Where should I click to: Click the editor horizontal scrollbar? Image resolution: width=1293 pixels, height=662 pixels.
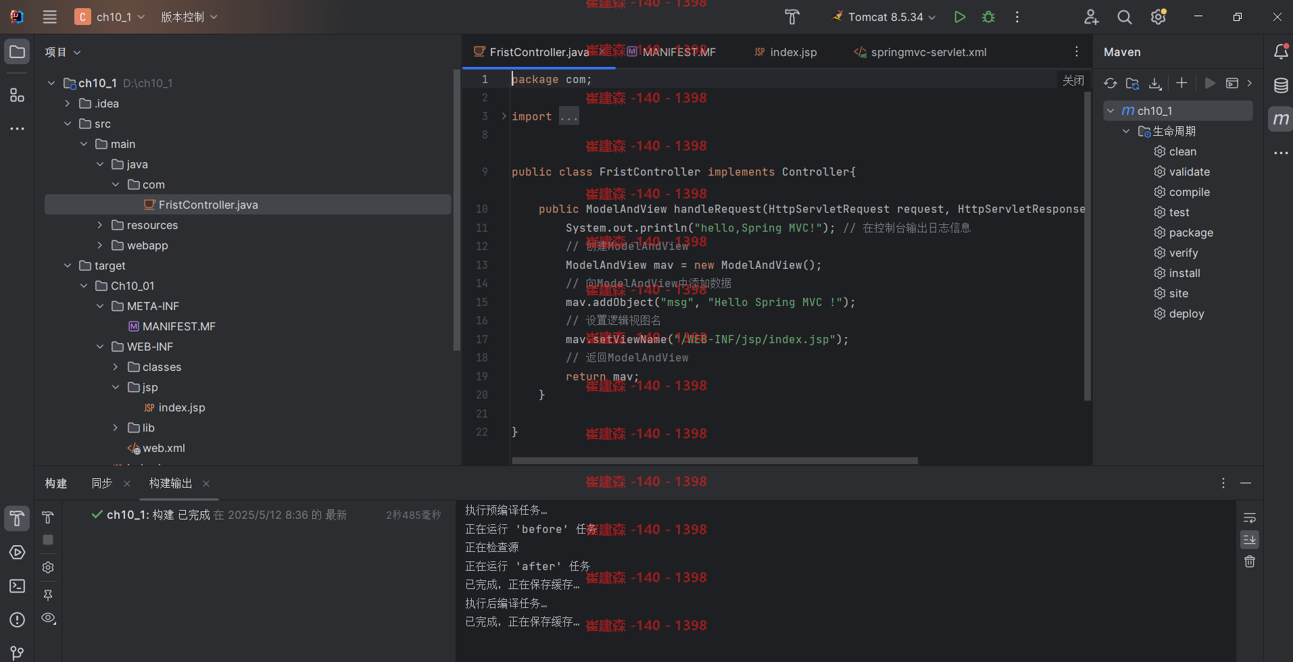tap(715, 461)
